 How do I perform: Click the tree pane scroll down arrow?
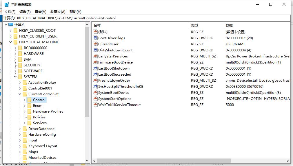(x=87, y=161)
